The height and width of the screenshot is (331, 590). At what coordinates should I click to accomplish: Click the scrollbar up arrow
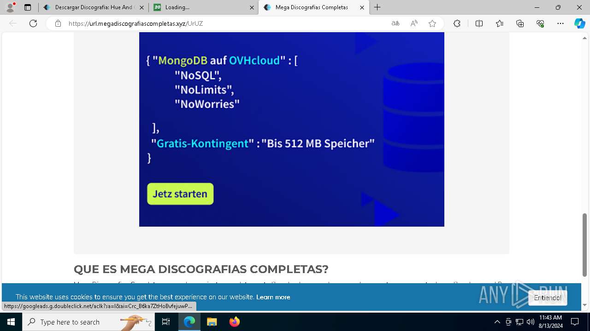tap(585, 37)
